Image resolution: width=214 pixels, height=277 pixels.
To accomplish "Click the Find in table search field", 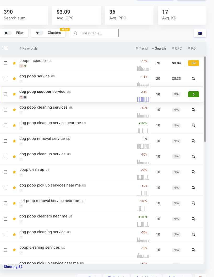I will [x=94, y=33].
